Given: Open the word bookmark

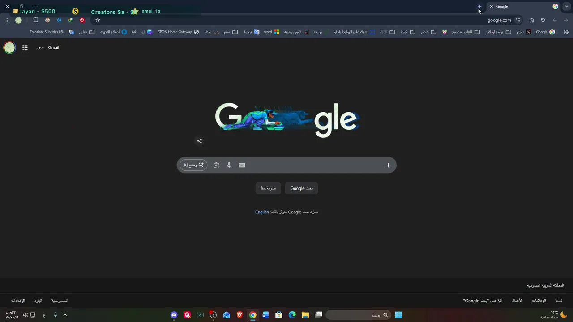Looking at the screenshot, I should tap(272, 32).
